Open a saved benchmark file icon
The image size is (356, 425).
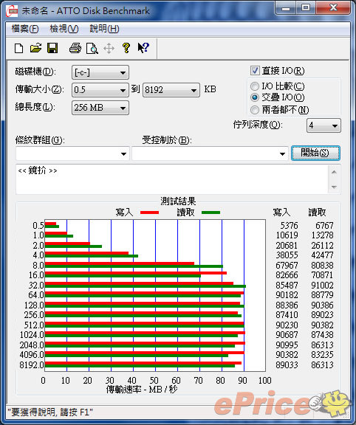35,48
